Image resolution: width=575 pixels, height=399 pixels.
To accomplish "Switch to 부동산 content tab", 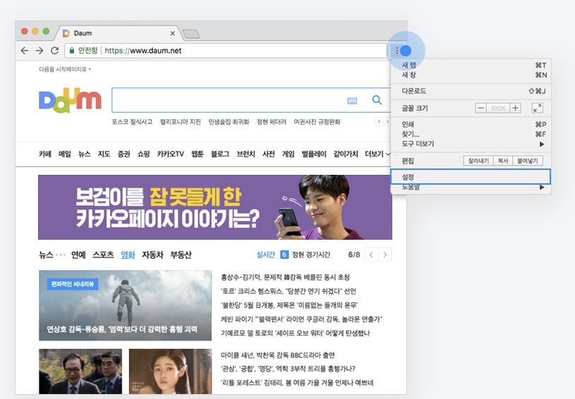I will (181, 254).
